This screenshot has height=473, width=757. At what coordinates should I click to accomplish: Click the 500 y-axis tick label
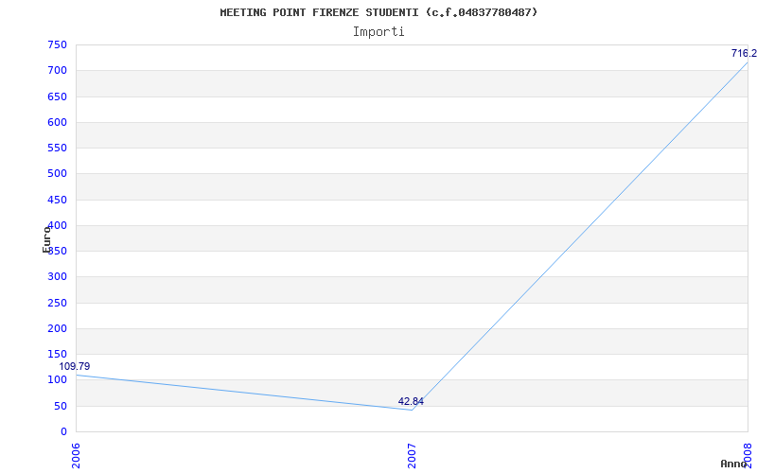click(57, 174)
